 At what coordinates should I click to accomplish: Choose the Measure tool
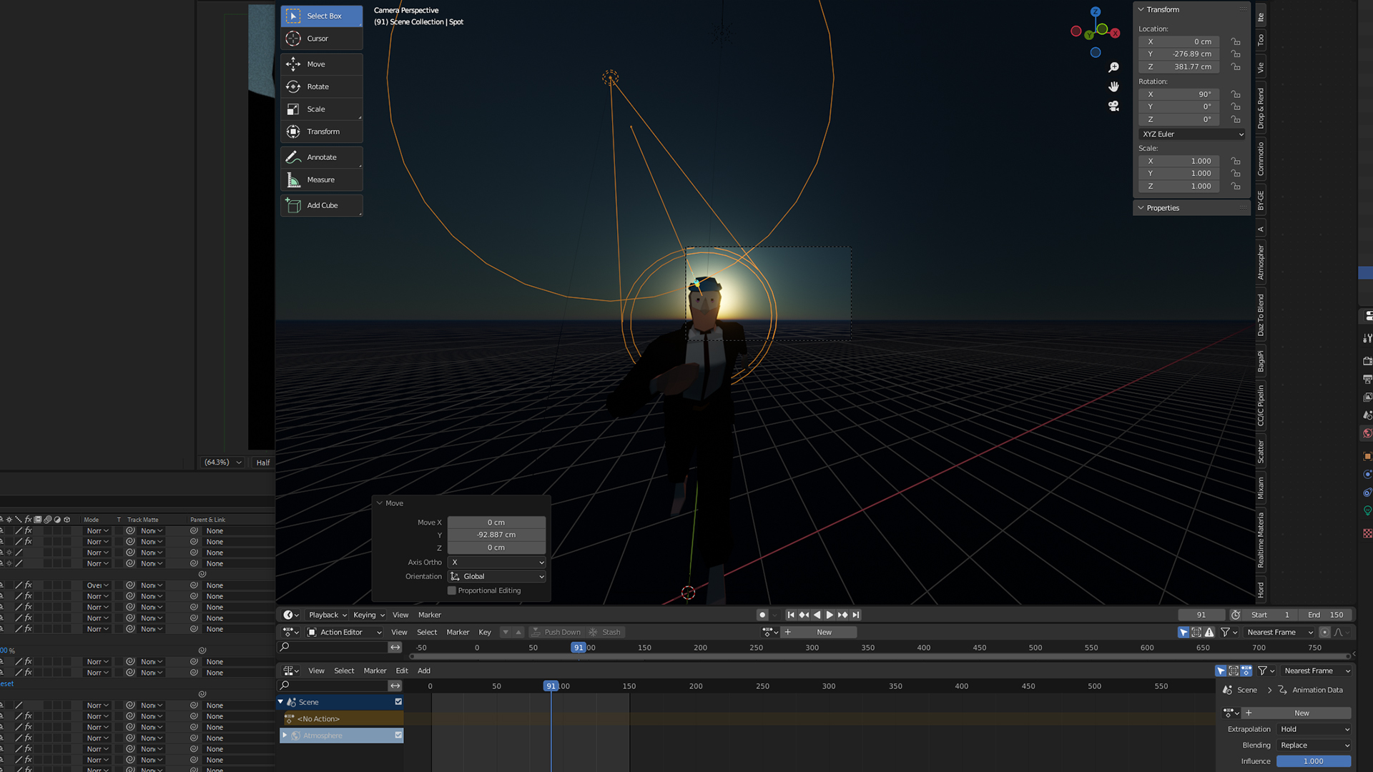(x=322, y=179)
